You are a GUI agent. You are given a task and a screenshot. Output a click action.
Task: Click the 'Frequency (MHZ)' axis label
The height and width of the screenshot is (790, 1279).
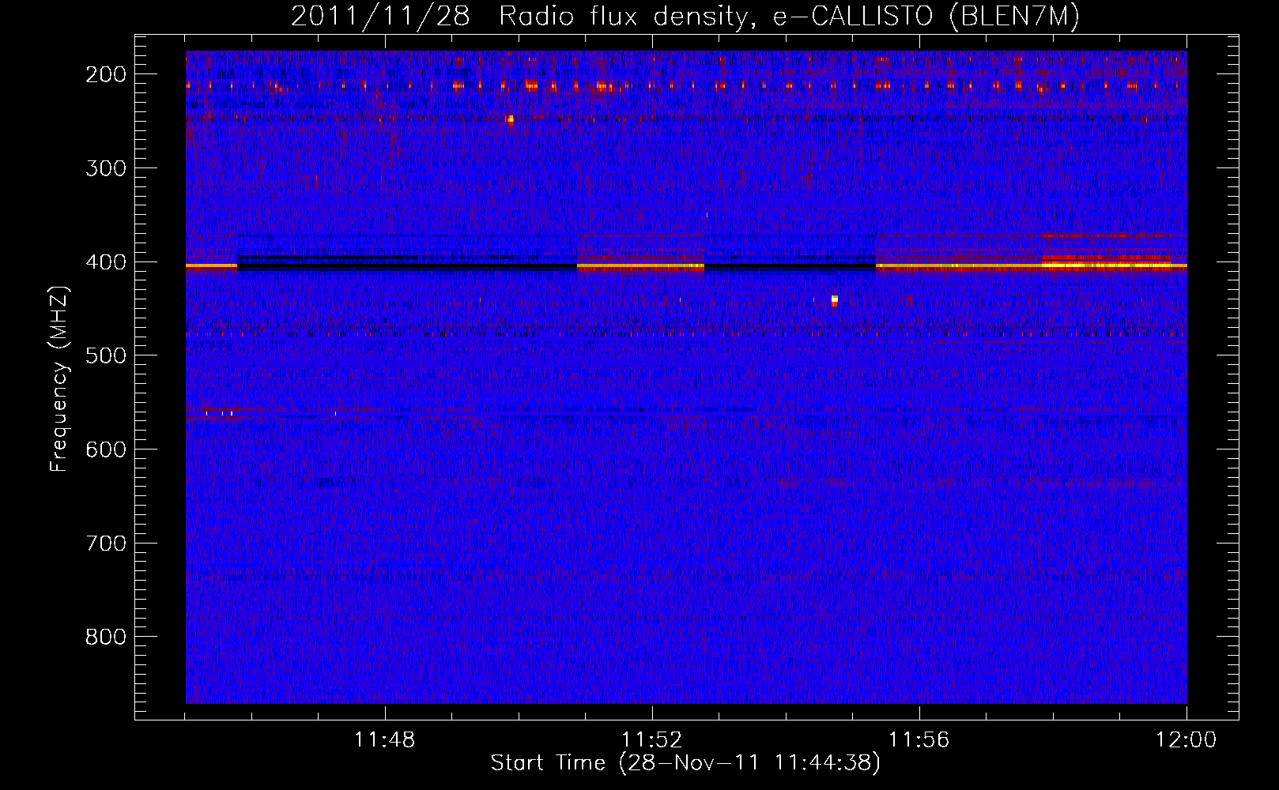pyautogui.click(x=59, y=379)
